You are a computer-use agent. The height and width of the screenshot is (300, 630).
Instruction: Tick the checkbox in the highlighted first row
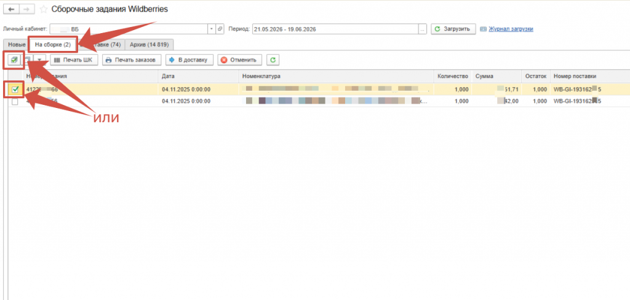pyautogui.click(x=15, y=90)
